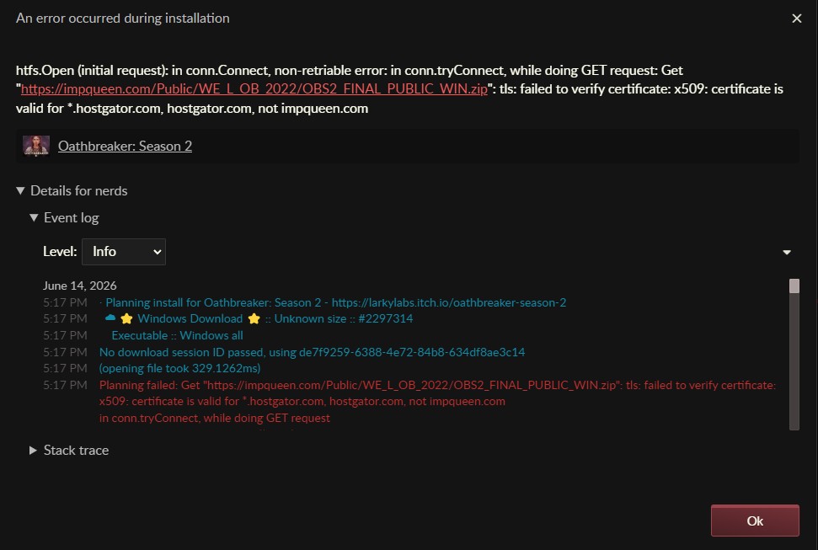Open the impqueen.com zip download link
Viewport: 818px width, 550px height.
(254, 89)
